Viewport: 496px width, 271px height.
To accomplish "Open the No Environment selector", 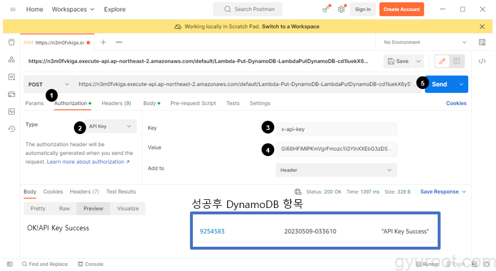I will point(424,42).
